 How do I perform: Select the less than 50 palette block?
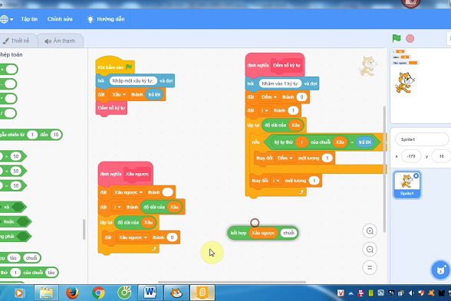coord(13,171)
